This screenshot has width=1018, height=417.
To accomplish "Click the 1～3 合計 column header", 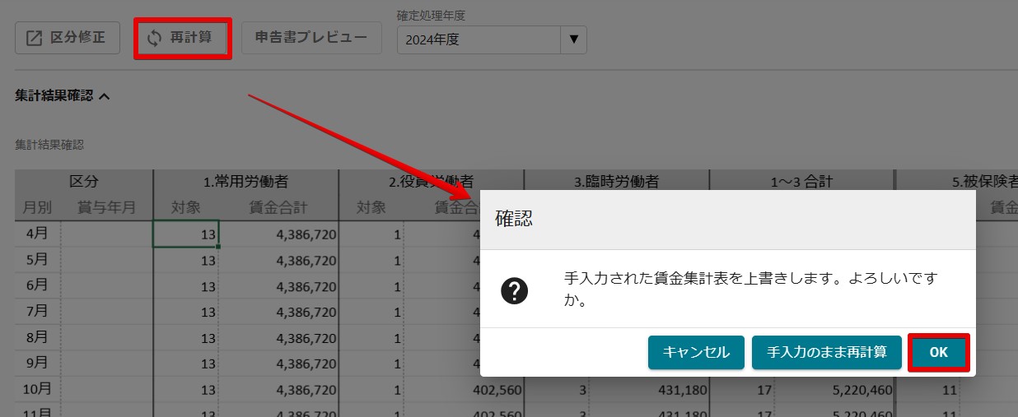I will (801, 182).
